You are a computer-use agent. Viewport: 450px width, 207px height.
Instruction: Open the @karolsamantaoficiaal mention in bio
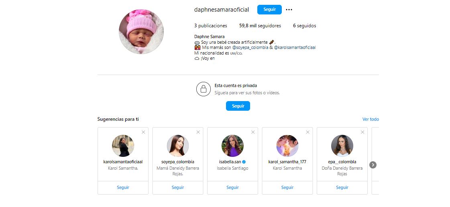coord(295,48)
